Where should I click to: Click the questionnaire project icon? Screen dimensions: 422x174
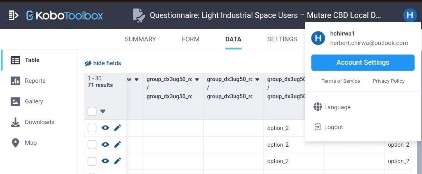tap(139, 15)
